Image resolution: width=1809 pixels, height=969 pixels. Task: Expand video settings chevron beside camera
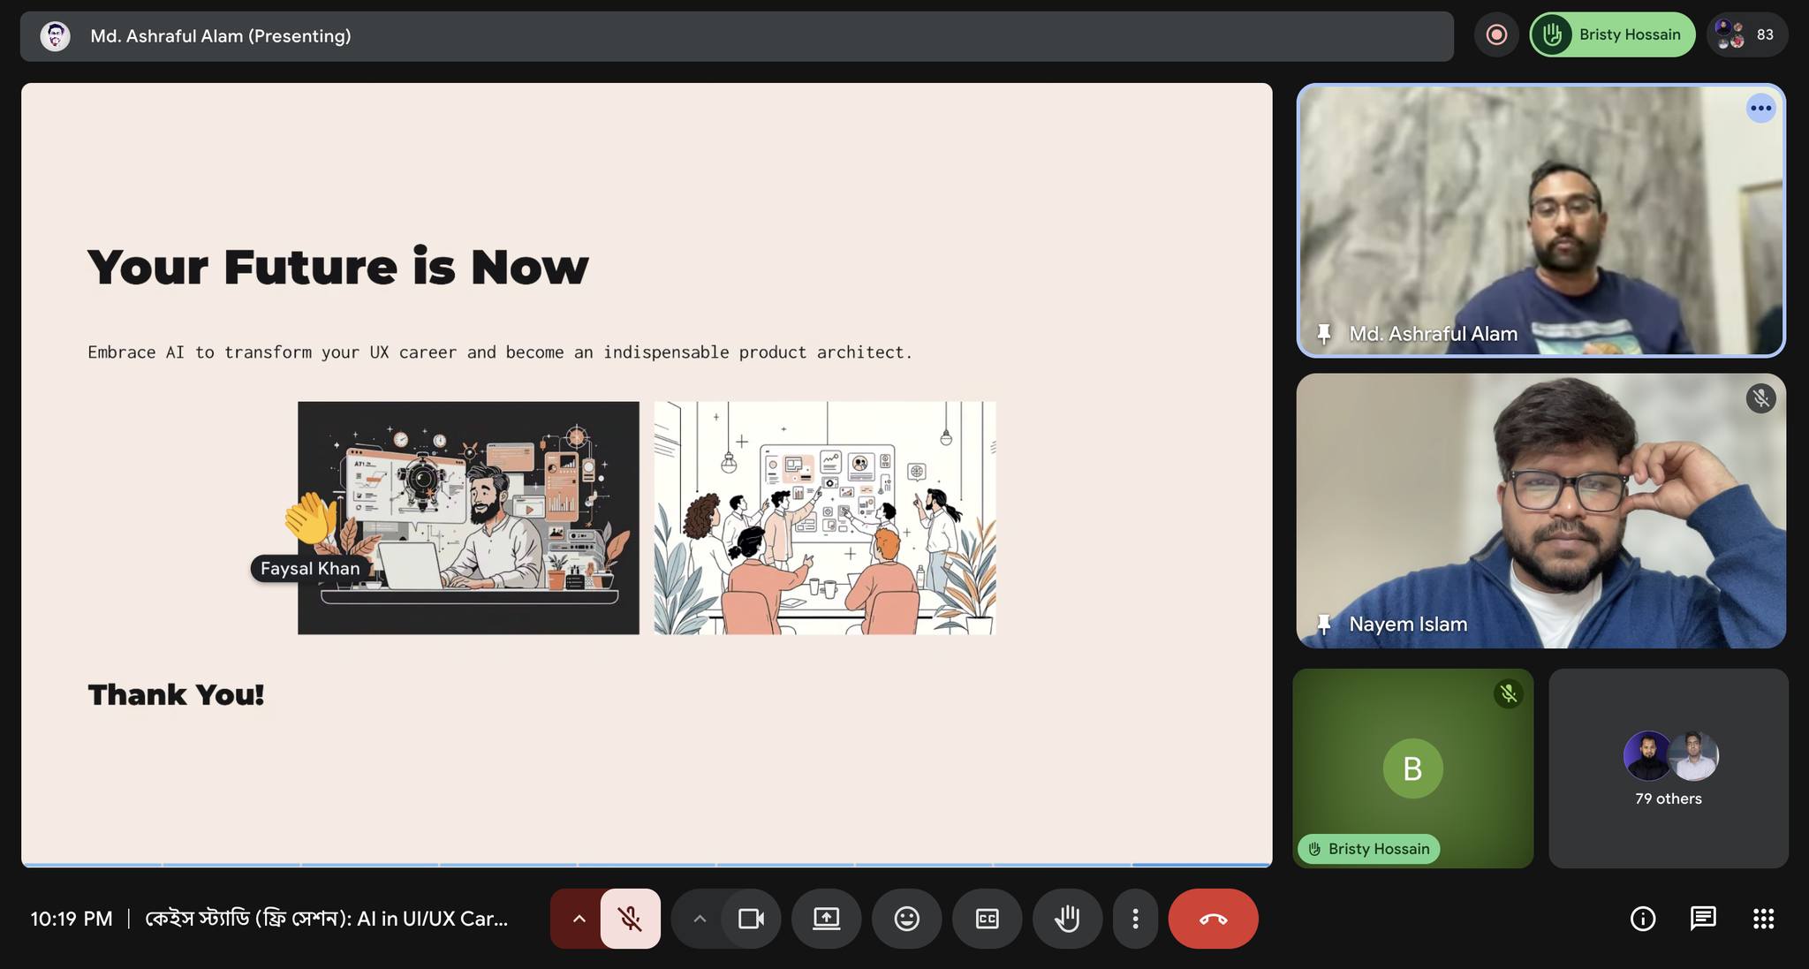point(700,919)
